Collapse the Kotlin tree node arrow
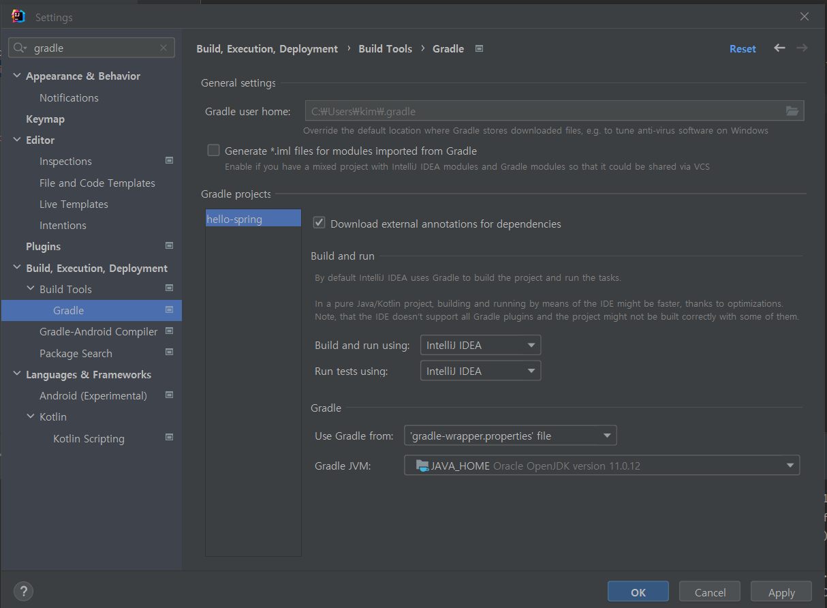The height and width of the screenshot is (608, 827). click(x=31, y=416)
